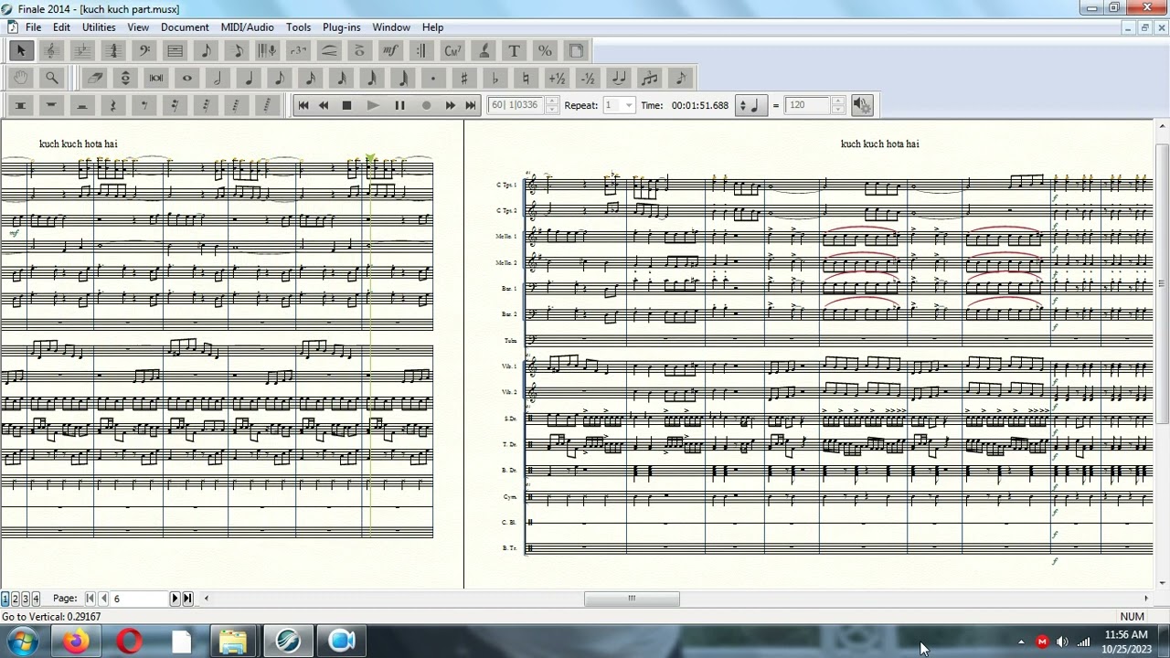Toggle the Simple Entry tuplet tool
1170x658 pixels.
(650, 78)
